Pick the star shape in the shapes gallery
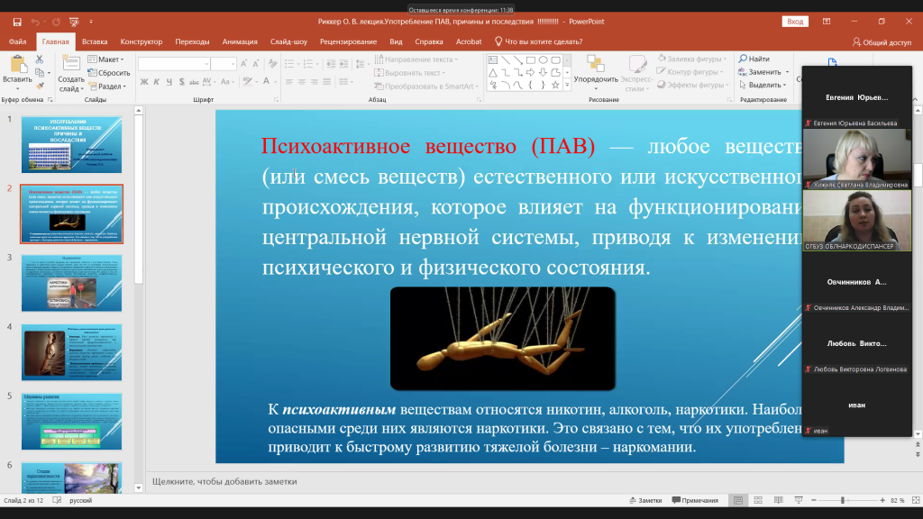Screen dimensions: 923x519 click(x=555, y=86)
